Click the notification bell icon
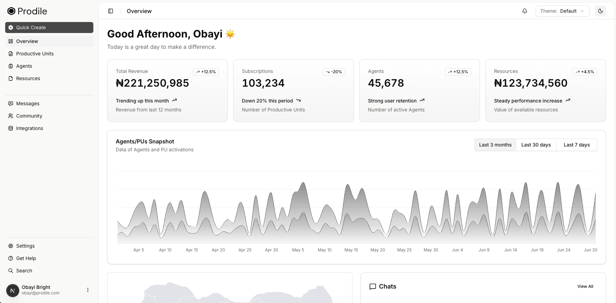The height and width of the screenshot is (303, 616). tap(524, 11)
